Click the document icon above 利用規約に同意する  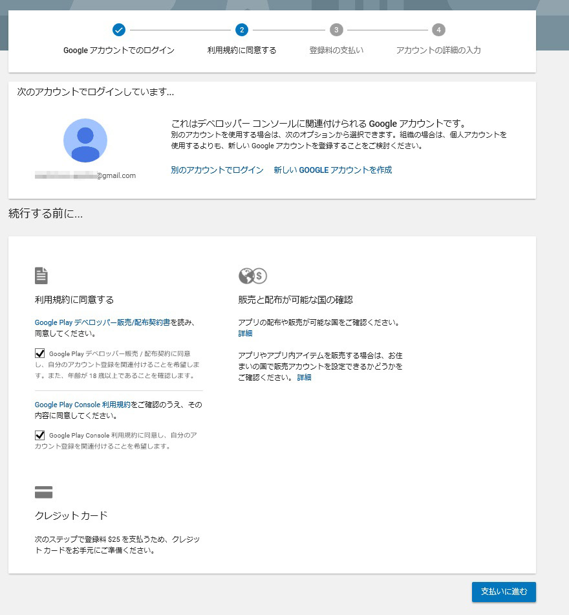[41, 276]
